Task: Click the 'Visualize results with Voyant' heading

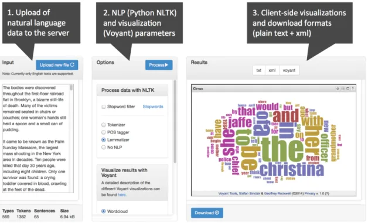Action: coord(124,173)
